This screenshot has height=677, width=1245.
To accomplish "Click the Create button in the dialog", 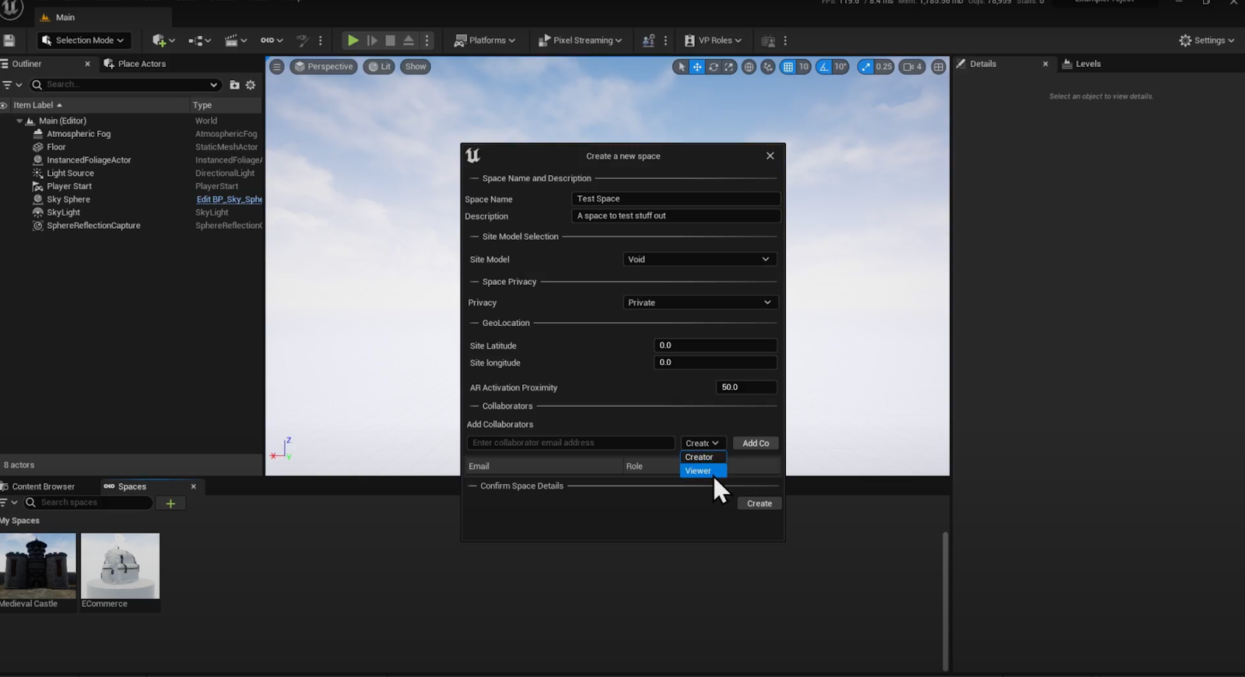I will tap(759, 503).
